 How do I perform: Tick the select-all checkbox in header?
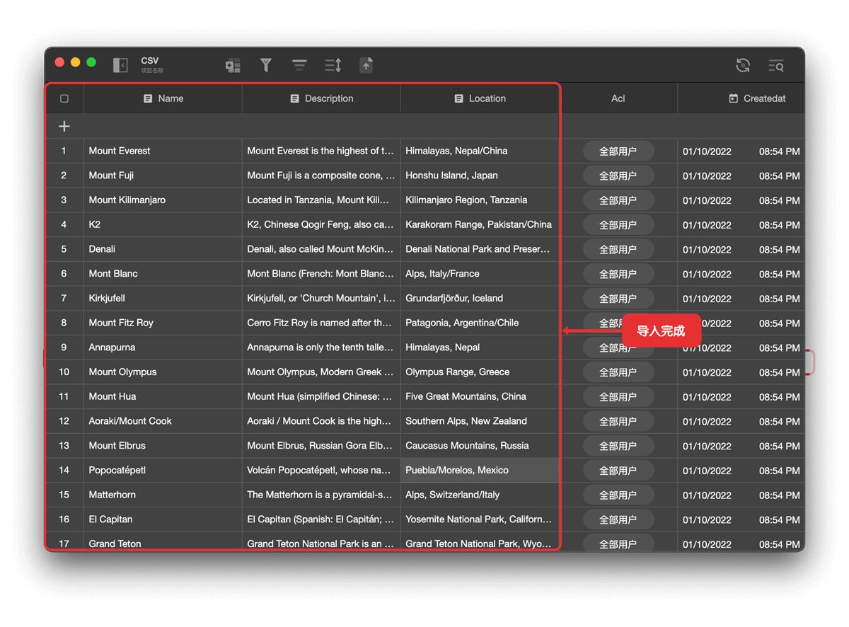(x=64, y=98)
